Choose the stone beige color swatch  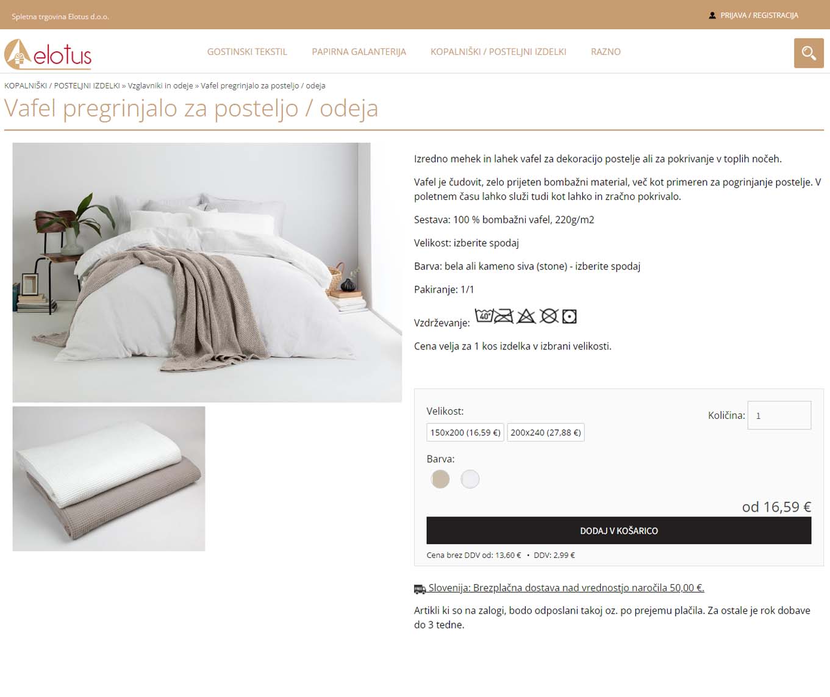(x=440, y=479)
